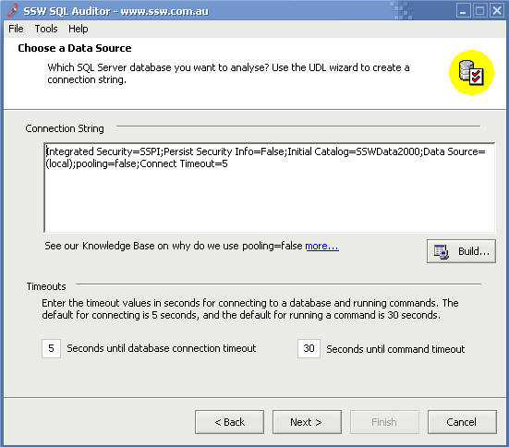Image resolution: width=509 pixels, height=447 pixels.
Task: Click the icon on the Build button
Action: (x=442, y=252)
